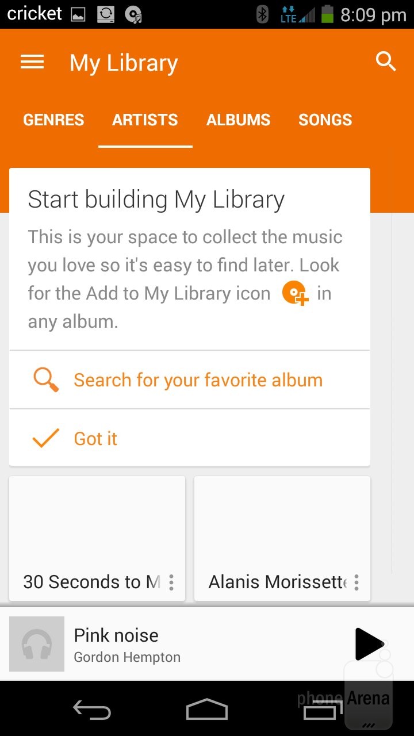This screenshot has height=736, width=414.
Task: Tap the Pink noise song title
Action: [x=116, y=635]
